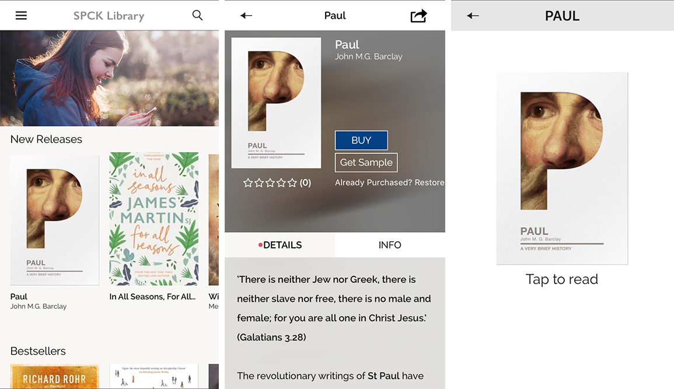Return from the PAUL reader screen
The image size is (674, 389).
(x=473, y=16)
